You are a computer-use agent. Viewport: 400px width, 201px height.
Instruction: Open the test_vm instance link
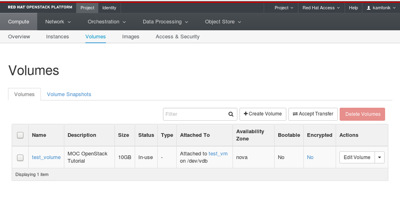coord(218,154)
